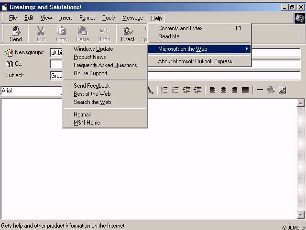Select Online Support

point(105,73)
